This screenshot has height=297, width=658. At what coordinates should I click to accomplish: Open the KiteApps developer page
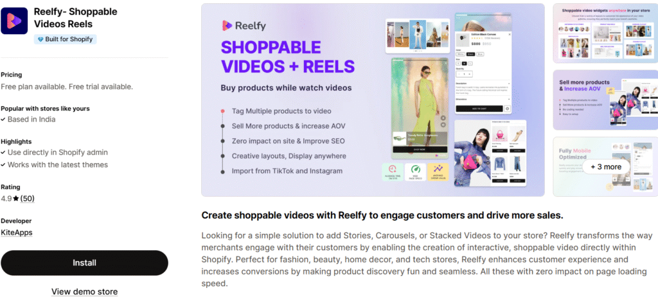16,232
